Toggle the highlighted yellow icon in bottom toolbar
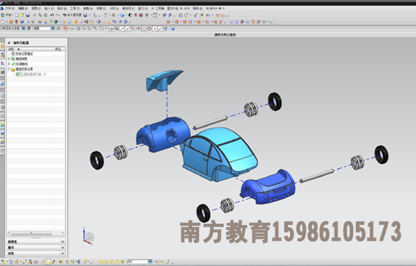 tap(48, 262)
